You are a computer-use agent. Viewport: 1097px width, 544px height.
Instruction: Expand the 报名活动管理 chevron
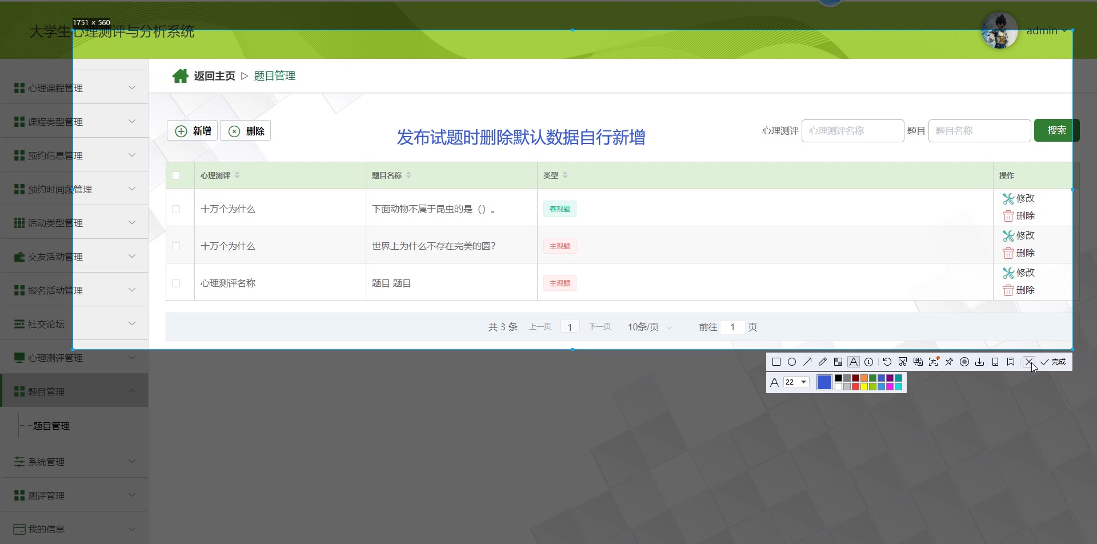132,290
